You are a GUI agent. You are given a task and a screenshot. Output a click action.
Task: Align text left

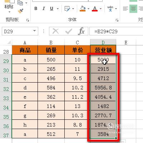coord(125,9)
